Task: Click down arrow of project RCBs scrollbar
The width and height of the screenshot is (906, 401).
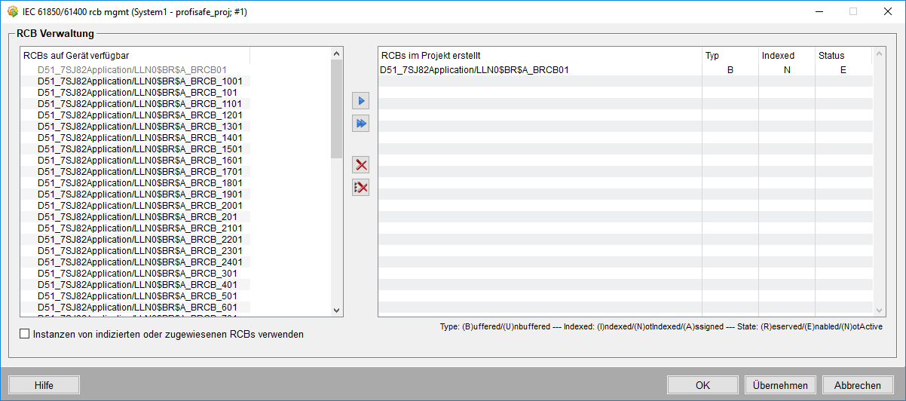Action: tap(878, 310)
